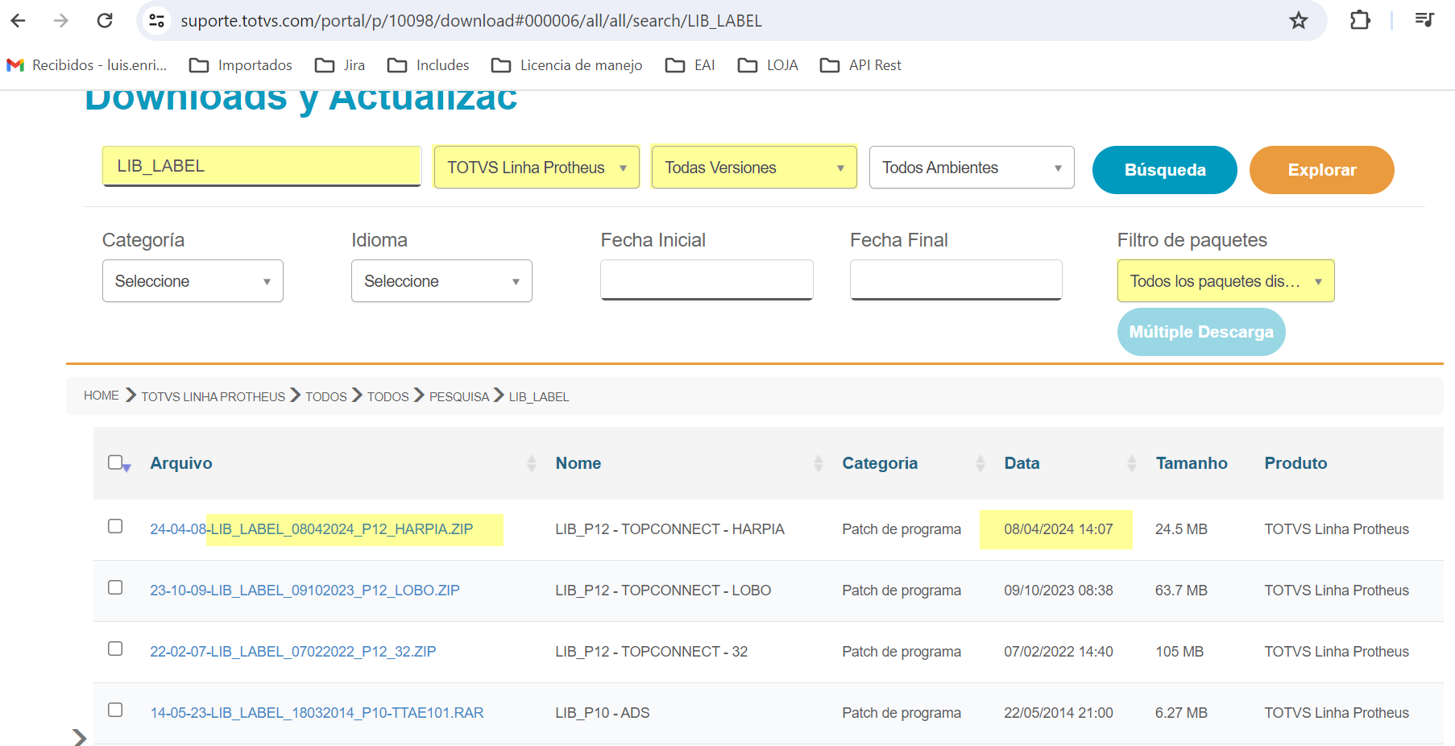1455x746 pixels.
Task: Open the Filtro de paquetes dropdown
Action: (1225, 281)
